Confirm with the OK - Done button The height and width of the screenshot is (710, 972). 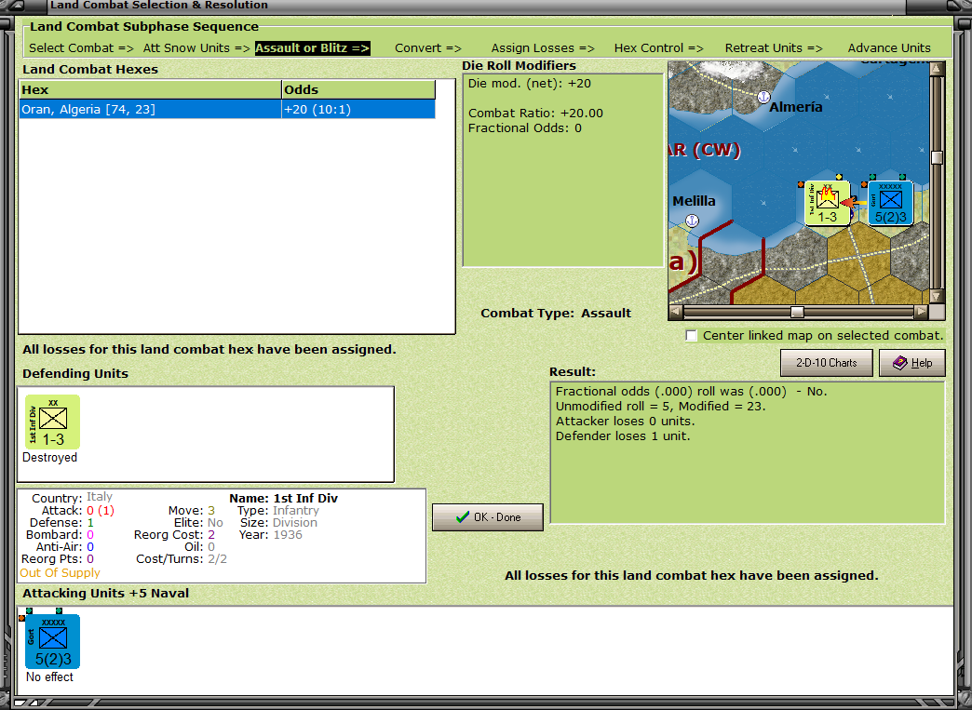point(488,516)
